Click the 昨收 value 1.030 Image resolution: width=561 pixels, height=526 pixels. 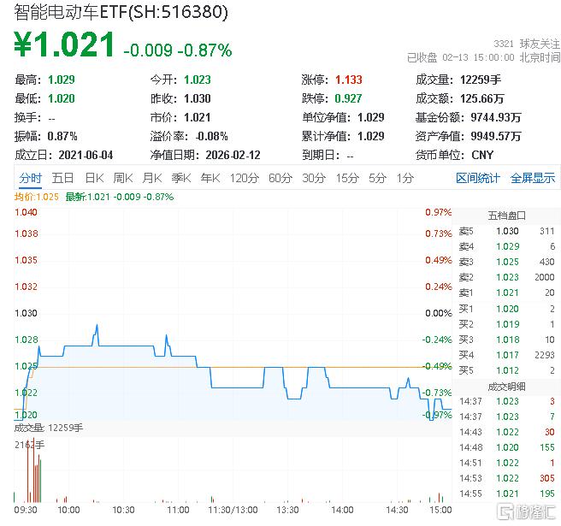(198, 98)
